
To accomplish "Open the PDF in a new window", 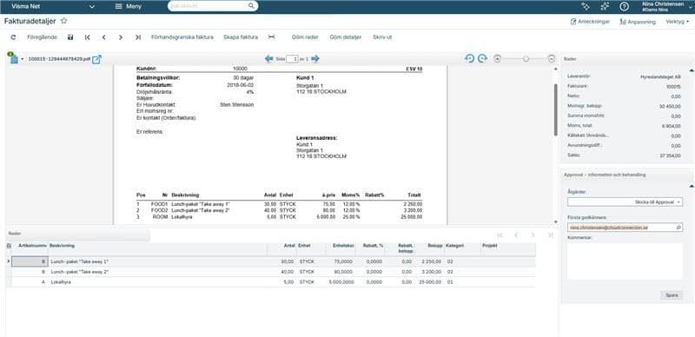I will click(x=96, y=59).
